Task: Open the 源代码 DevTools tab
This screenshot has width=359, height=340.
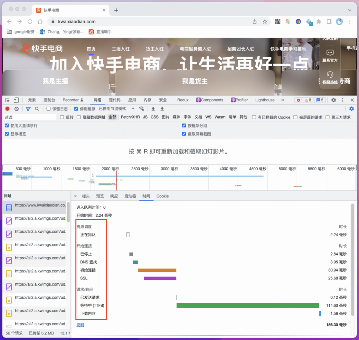Action: [114, 100]
